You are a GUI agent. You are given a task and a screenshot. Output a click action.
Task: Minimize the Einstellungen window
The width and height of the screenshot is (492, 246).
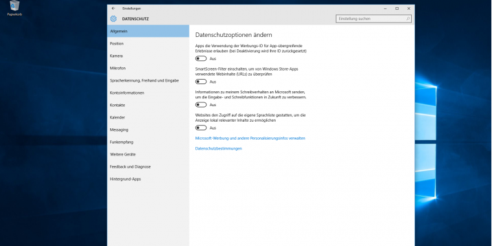(x=385, y=8)
